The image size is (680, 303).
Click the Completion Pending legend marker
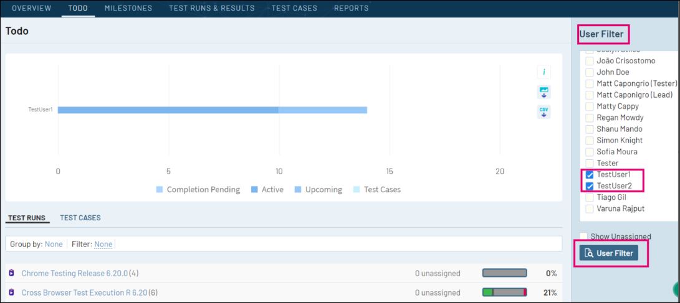[160, 190]
